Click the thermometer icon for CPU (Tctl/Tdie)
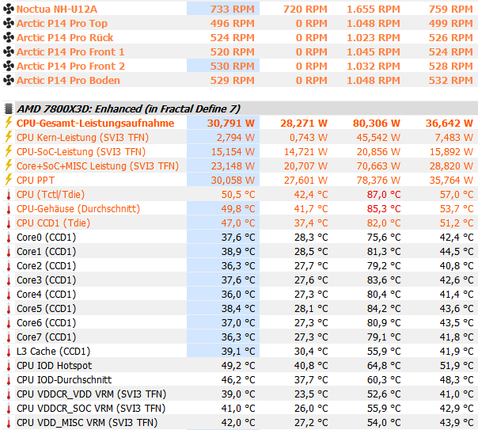The image size is (478, 430). pyautogui.click(x=9, y=195)
